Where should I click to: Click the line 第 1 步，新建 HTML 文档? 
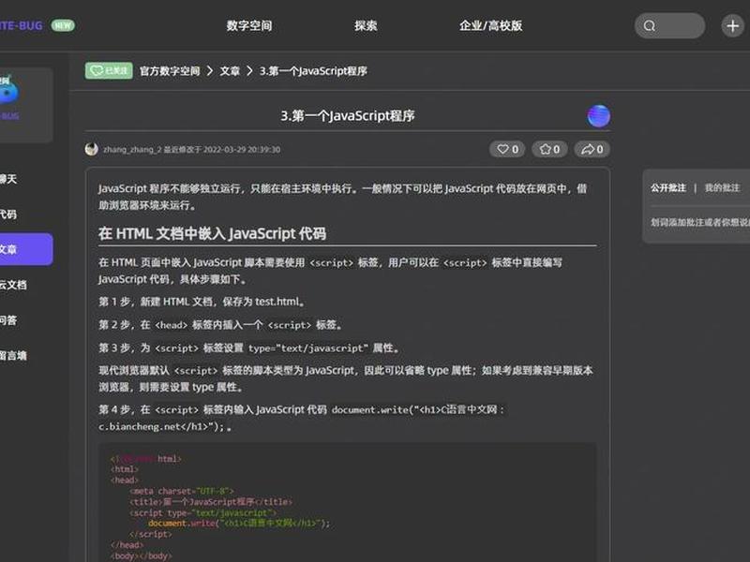tap(202, 302)
